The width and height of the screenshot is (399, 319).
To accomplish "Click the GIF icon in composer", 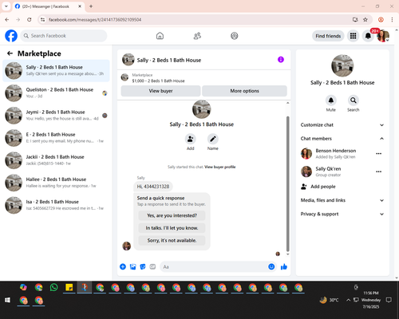I will click(152, 266).
